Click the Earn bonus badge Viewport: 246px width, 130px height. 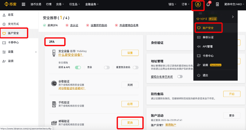coord(216,65)
